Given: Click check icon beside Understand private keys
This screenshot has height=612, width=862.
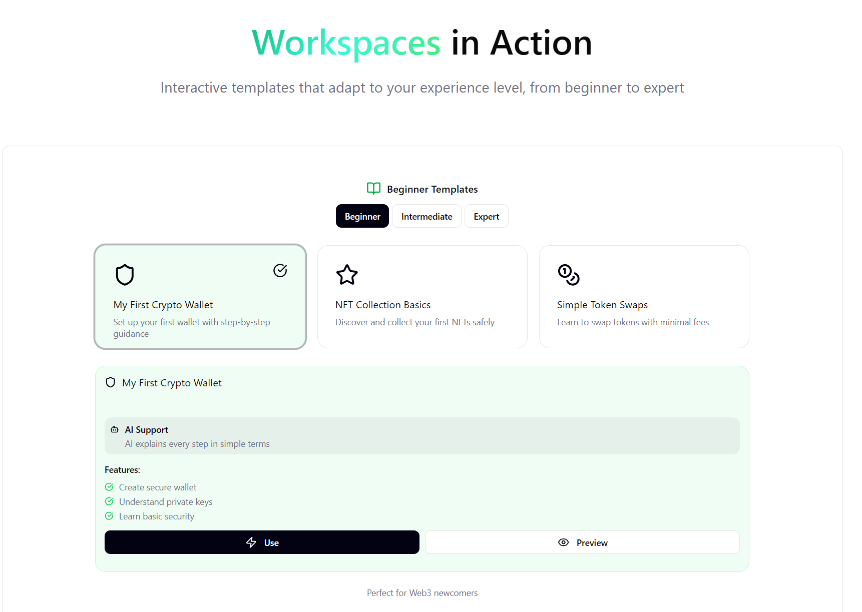Looking at the screenshot, I should tap(109, 501).
